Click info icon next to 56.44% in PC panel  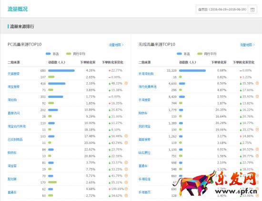(x=126, y=136)
